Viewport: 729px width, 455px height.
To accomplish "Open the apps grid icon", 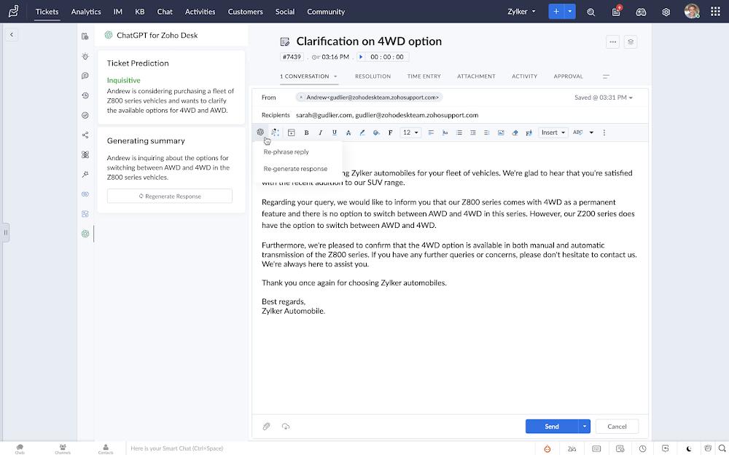I will point(716,12).
